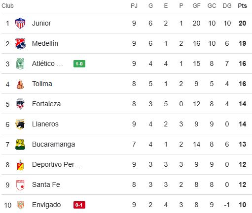Click the Junior club crest icon
The width and height of the screenshot is (252, 213).
coord(20,23)
